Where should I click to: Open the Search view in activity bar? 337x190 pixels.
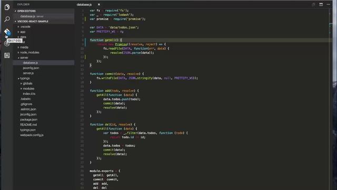click(7, 19)
